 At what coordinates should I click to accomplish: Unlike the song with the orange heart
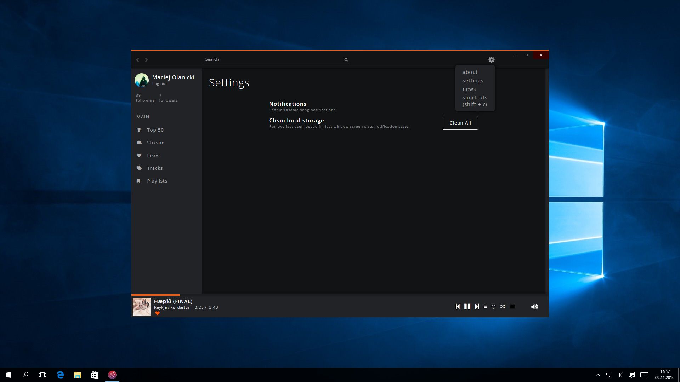tap(158, 313)
